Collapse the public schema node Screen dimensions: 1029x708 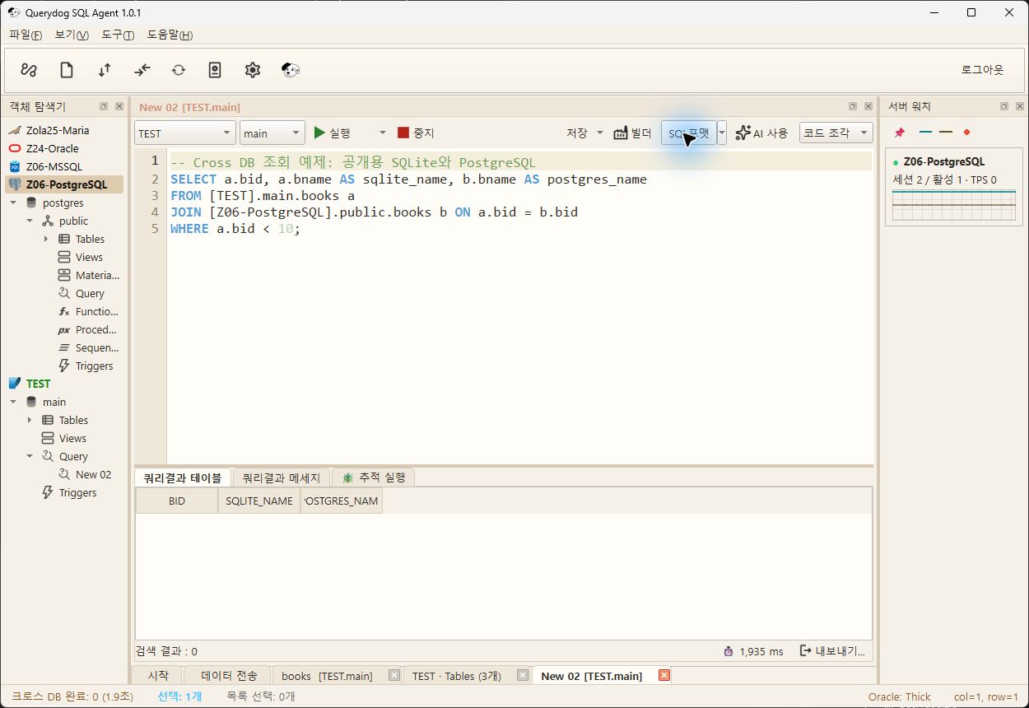pos(30,221)
